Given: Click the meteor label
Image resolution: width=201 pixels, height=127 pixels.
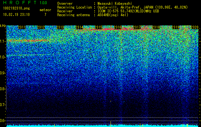Looking at the screenshot, I should tap(45, 10).
